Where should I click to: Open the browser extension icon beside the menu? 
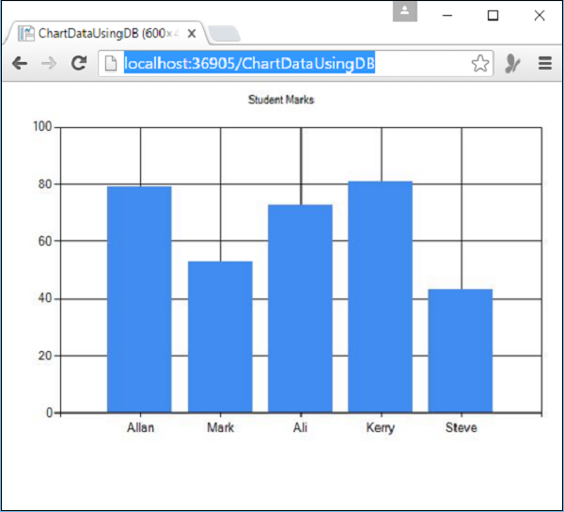pos(512,63)
